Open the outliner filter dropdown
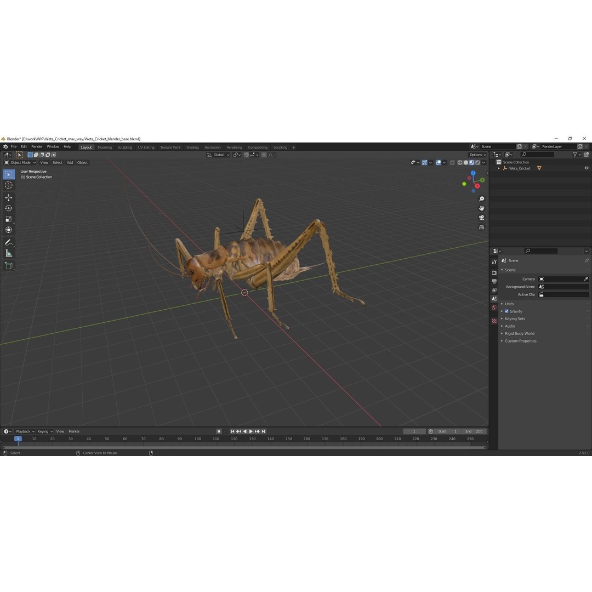This screenshot has width=592, height=592. [x=577, y=155]
